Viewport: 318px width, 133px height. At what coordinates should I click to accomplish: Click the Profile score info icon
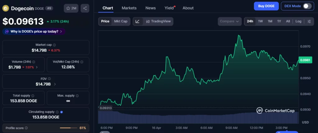tap(26, 128)
